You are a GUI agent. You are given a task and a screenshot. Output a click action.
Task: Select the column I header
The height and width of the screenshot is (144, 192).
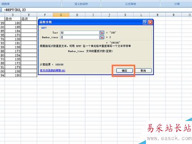tap(93, 15)
